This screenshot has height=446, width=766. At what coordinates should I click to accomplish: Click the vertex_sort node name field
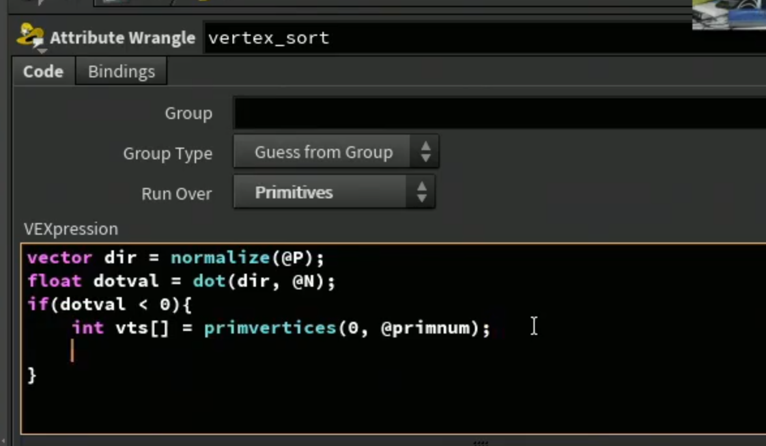tap(485, 38)
